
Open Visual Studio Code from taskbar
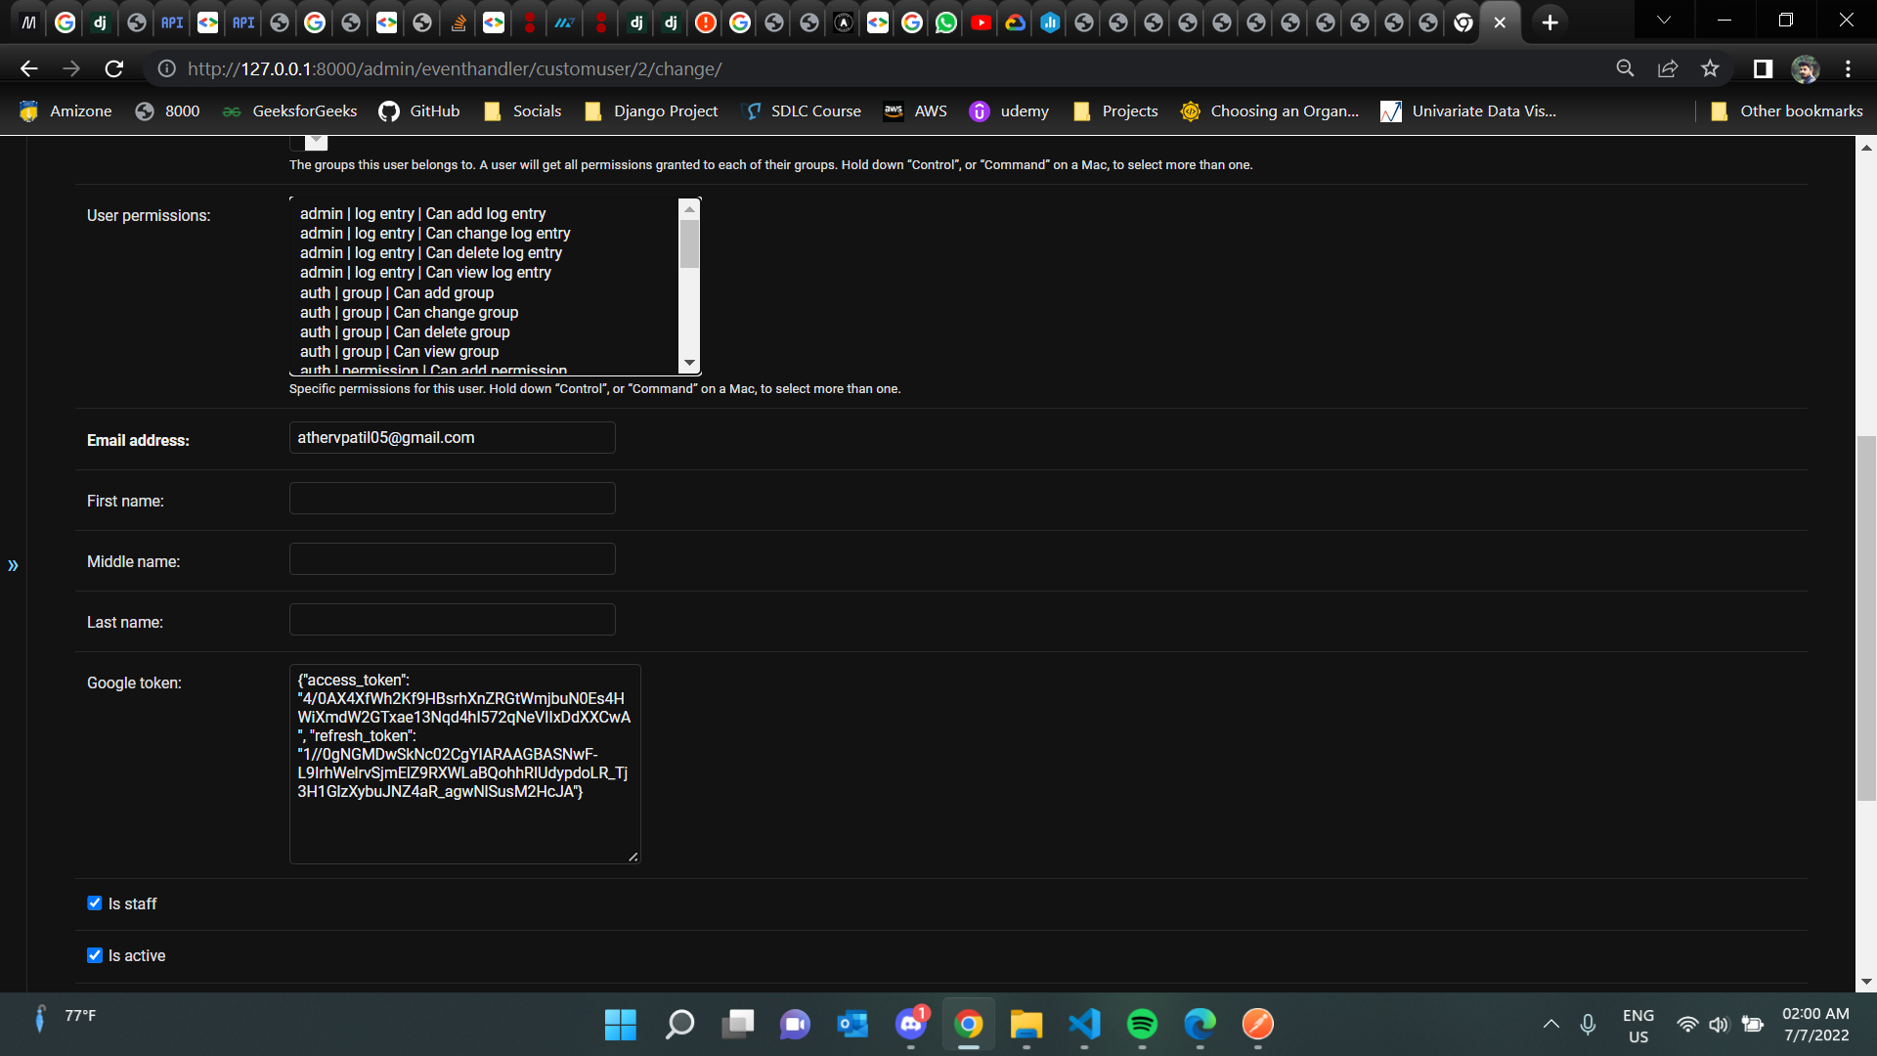pos(1084,1024)
